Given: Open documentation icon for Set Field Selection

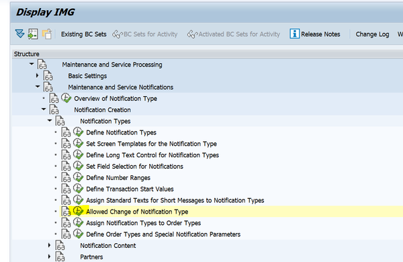Looking at the screenshot, I should click(66, 167).
